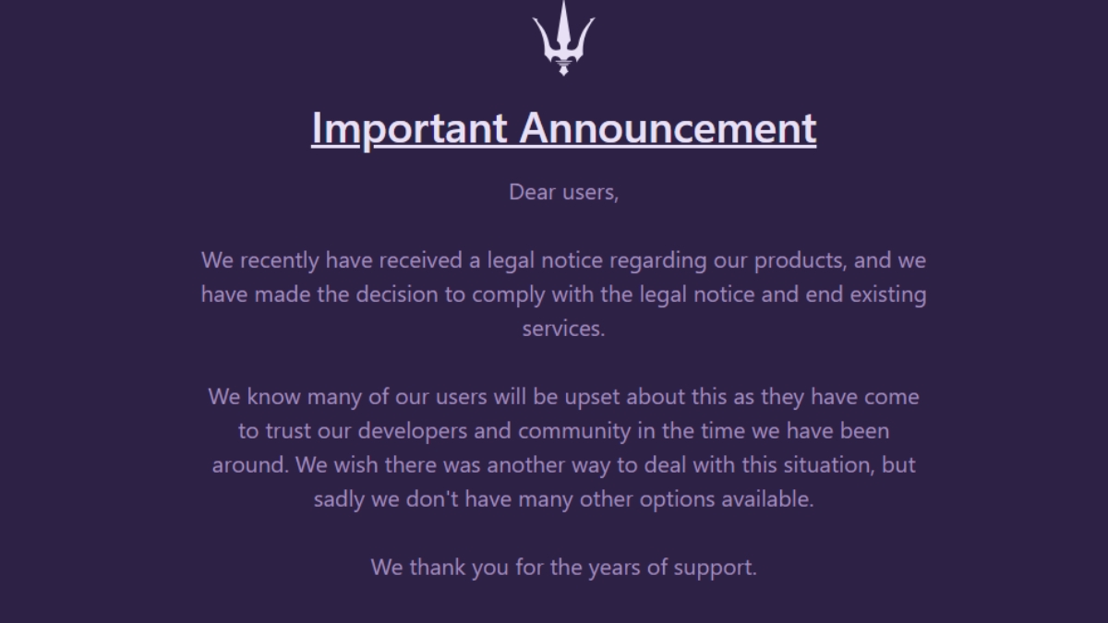Click the word "Important" in the heading

(x=410, y=127)
